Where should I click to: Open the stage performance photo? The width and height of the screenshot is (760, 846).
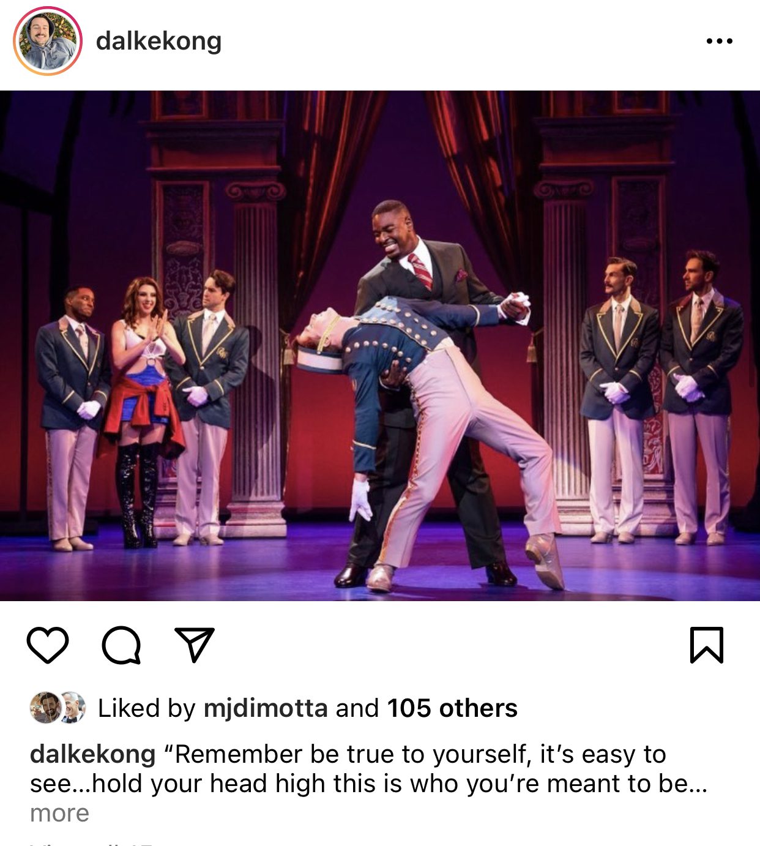[x=380, y=346]
